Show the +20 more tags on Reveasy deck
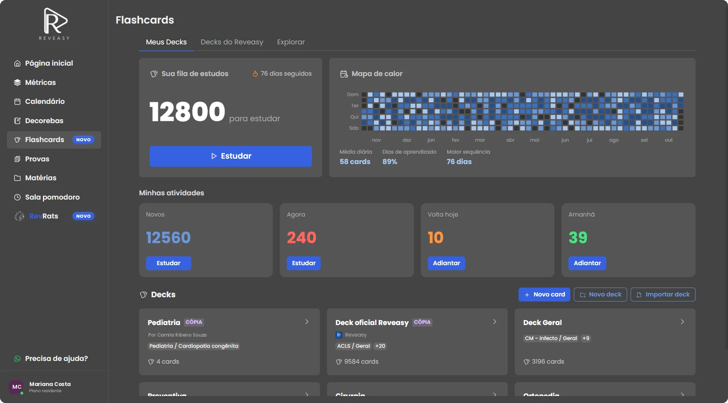 pyautogui.click(x=380, y=346)
